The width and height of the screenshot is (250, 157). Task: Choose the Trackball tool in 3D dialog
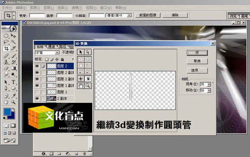click(x=88, y=78)
